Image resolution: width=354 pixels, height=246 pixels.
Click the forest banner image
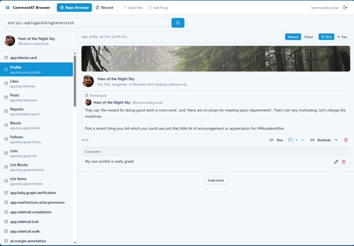[216, 59]
